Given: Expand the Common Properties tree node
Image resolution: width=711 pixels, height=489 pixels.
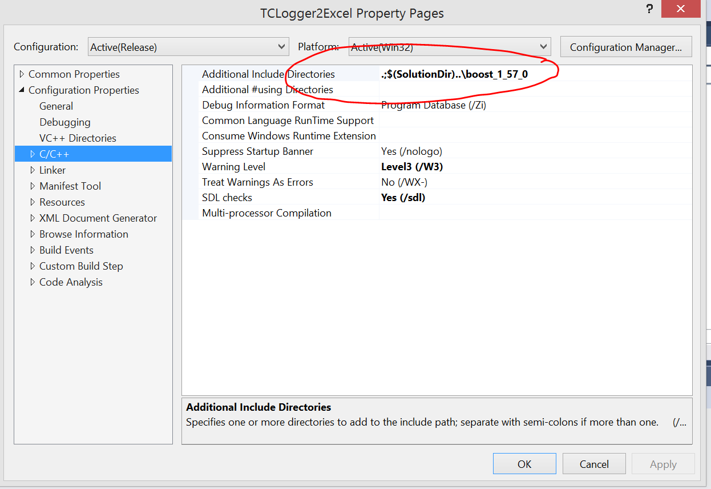Looking at the screenshot, I should [22, 74].
